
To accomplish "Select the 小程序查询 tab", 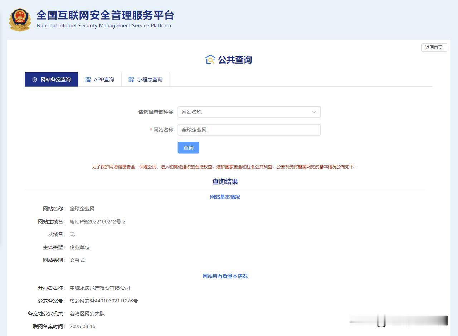I will click(x=146, y=80).
